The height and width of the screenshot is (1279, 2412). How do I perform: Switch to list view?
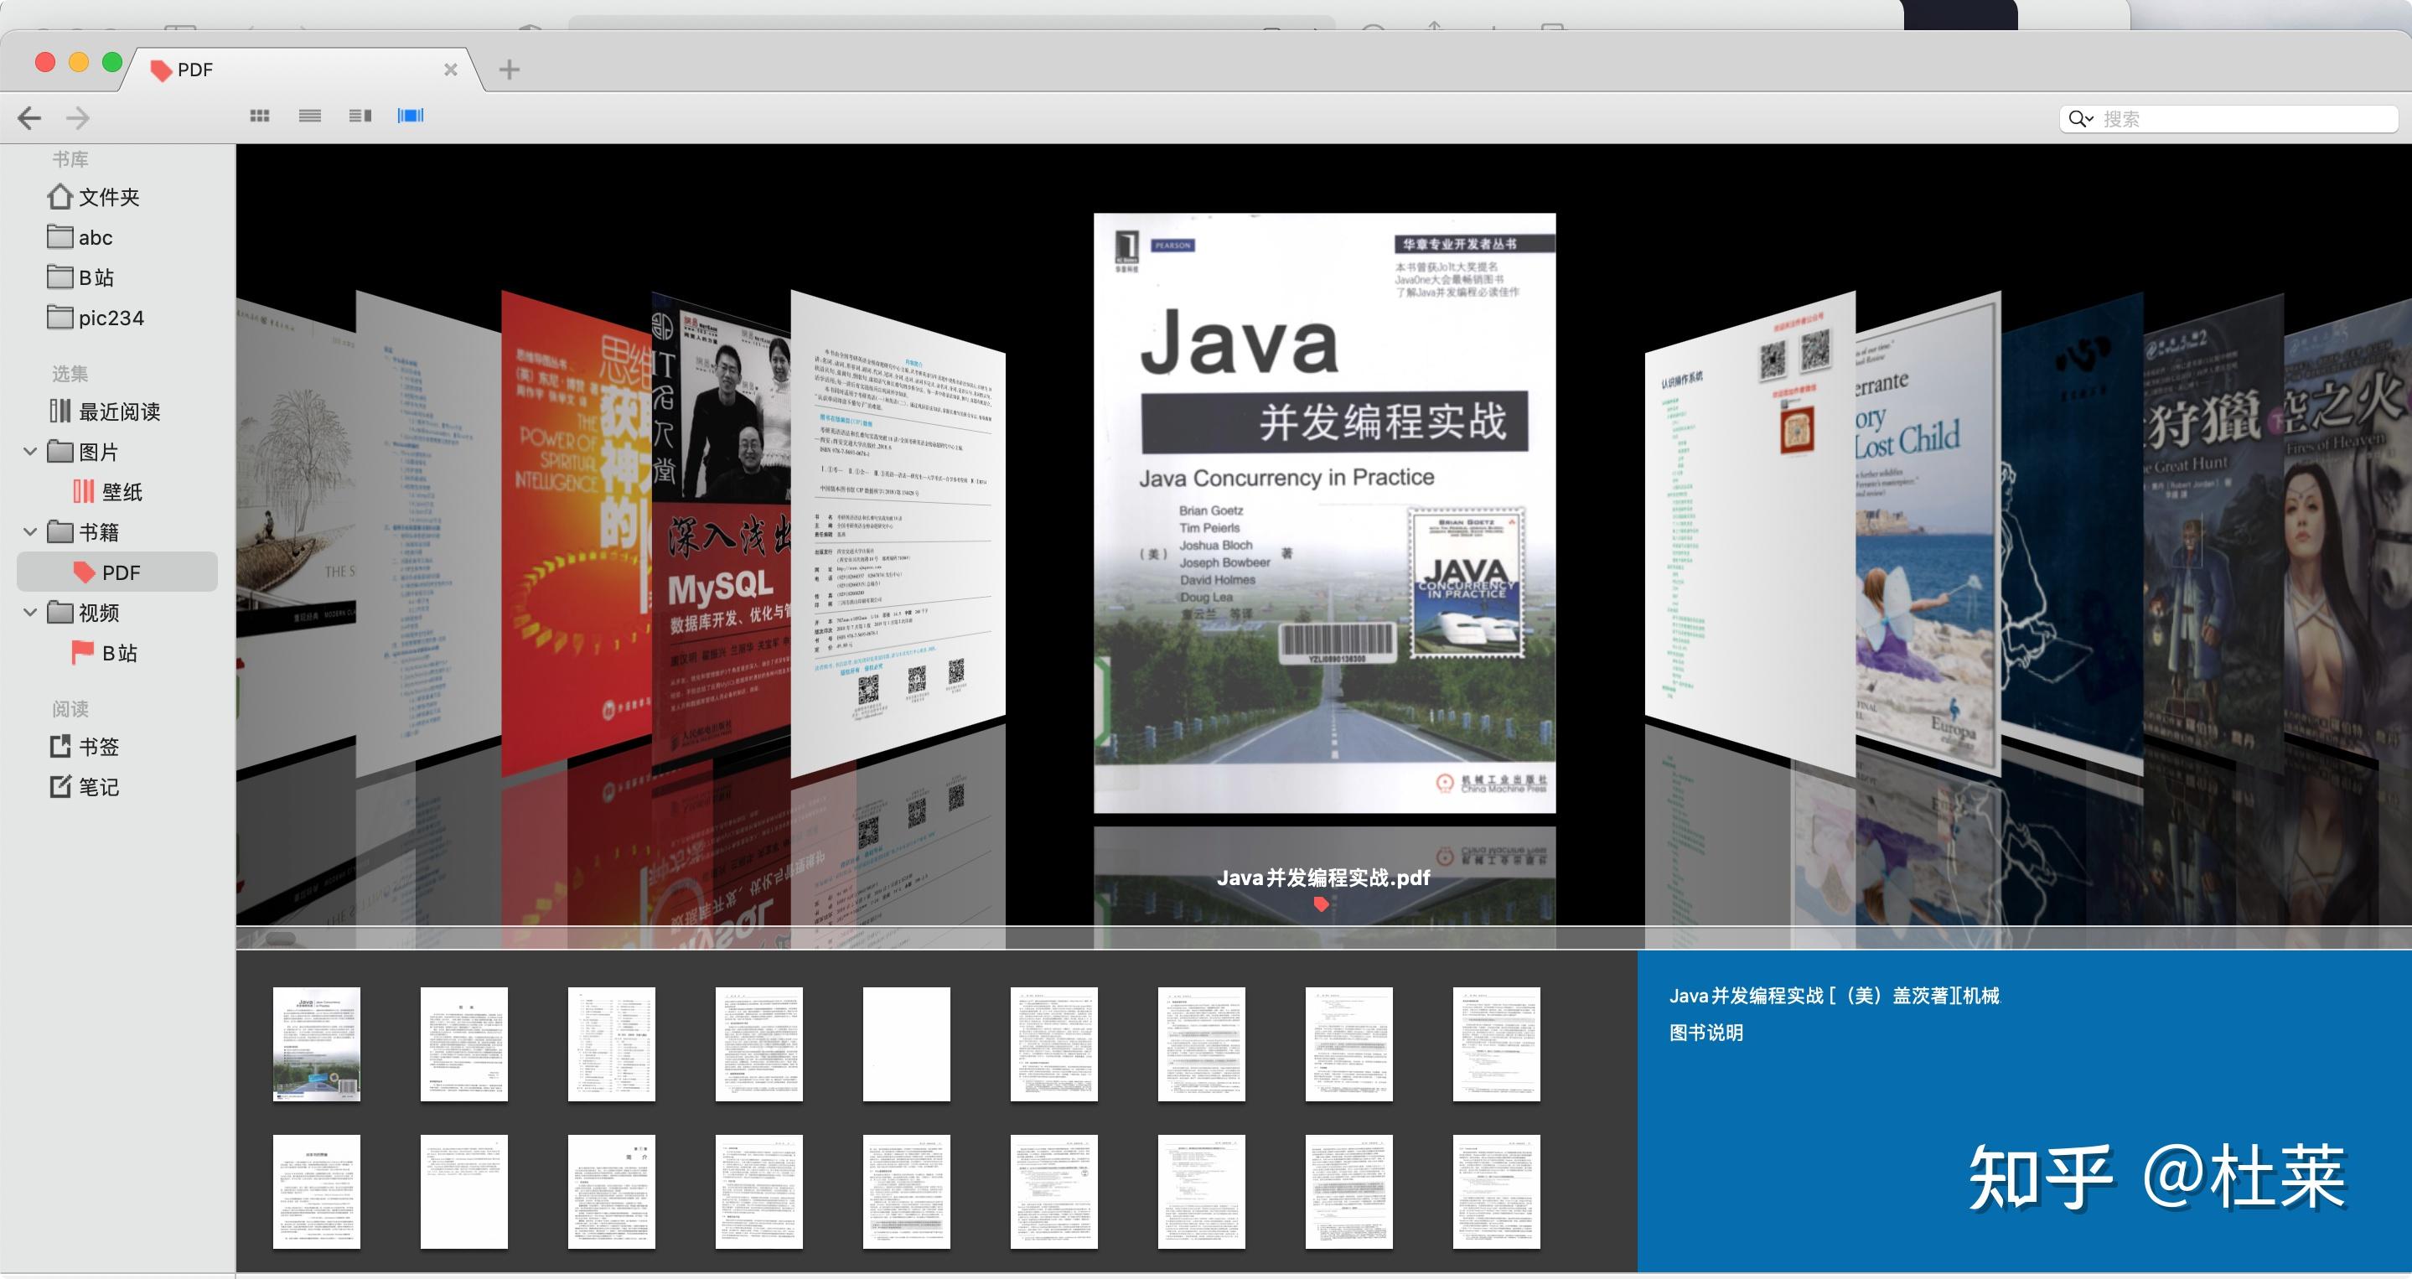[x=310, y=117]
